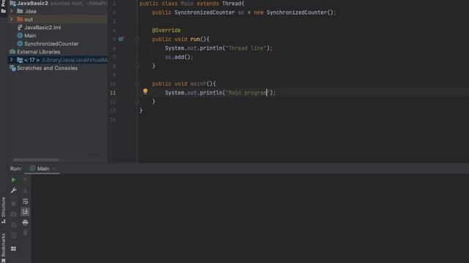The width and height of the screenshot is (469, 263).
Task: Click fold end marker on line 12
Action: pos(137,102)
